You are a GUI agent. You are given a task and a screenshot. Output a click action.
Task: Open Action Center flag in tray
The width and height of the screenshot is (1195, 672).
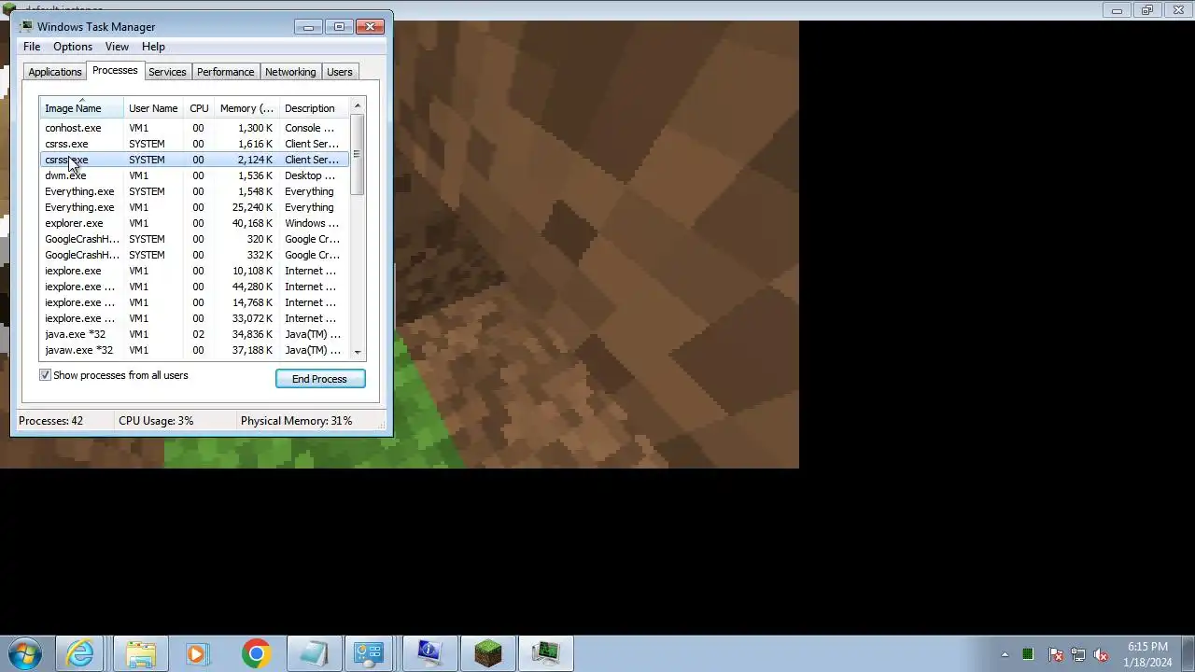click(x=1056, y=654)
